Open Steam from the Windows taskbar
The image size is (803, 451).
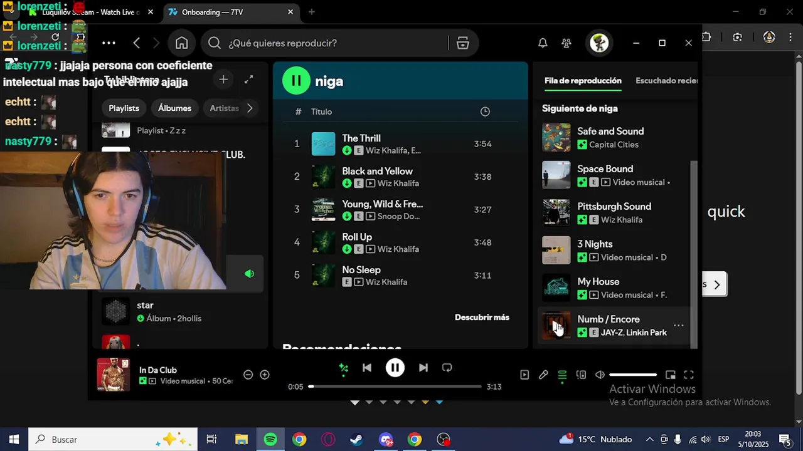click(356, 439)
